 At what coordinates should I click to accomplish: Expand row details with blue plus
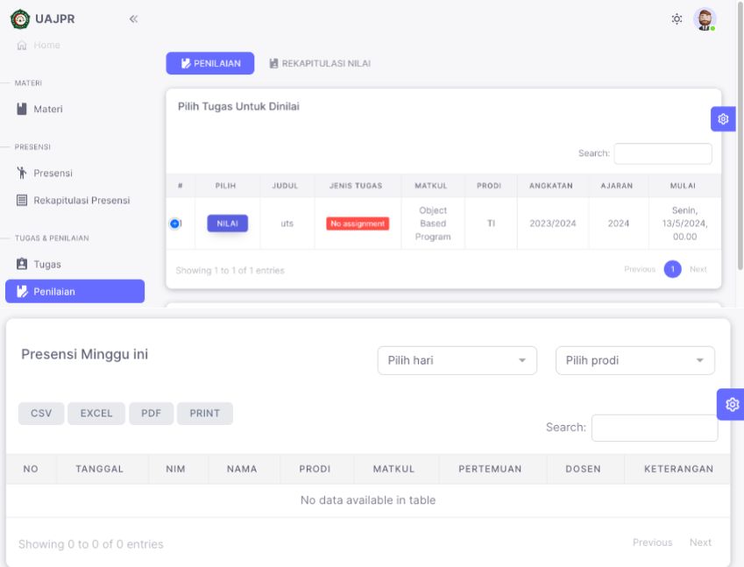pyautogui.click(x=174, y=223)
